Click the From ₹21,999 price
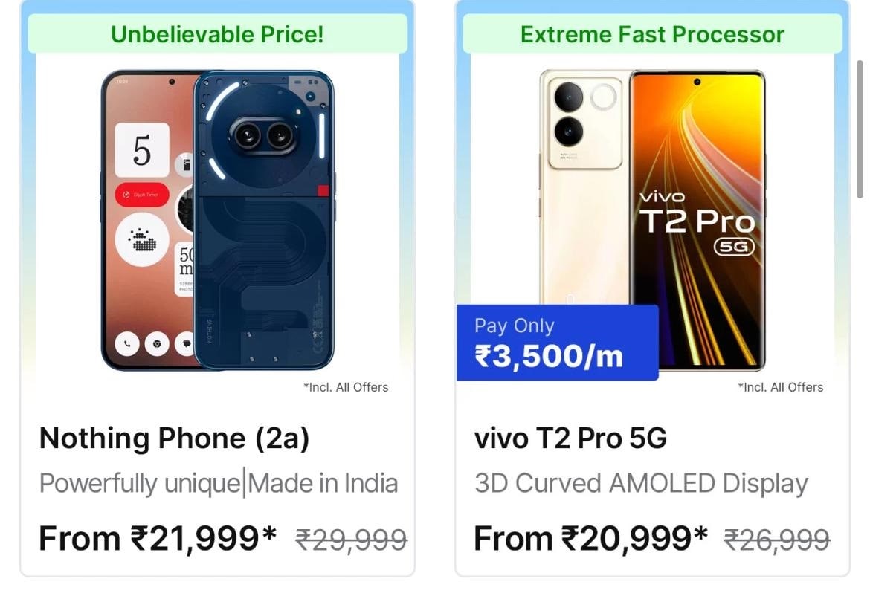Screen dimensions: 870x599 (158, 539)
